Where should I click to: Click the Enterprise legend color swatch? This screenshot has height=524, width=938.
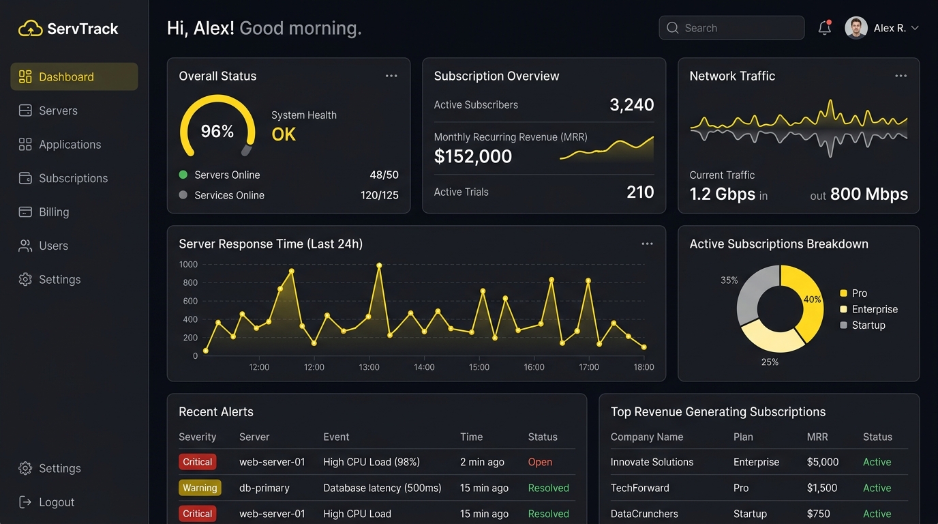pos(843,309)
